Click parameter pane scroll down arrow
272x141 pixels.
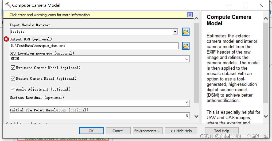196,116
